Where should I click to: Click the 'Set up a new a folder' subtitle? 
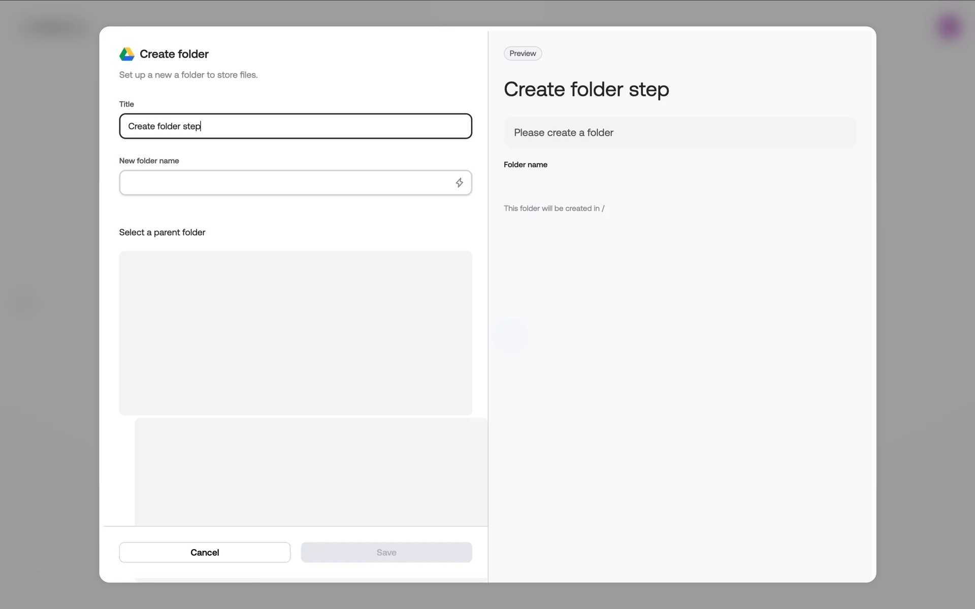pos(188,75)
